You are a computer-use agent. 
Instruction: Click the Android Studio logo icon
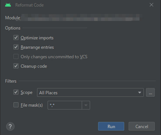pos(8,5)
